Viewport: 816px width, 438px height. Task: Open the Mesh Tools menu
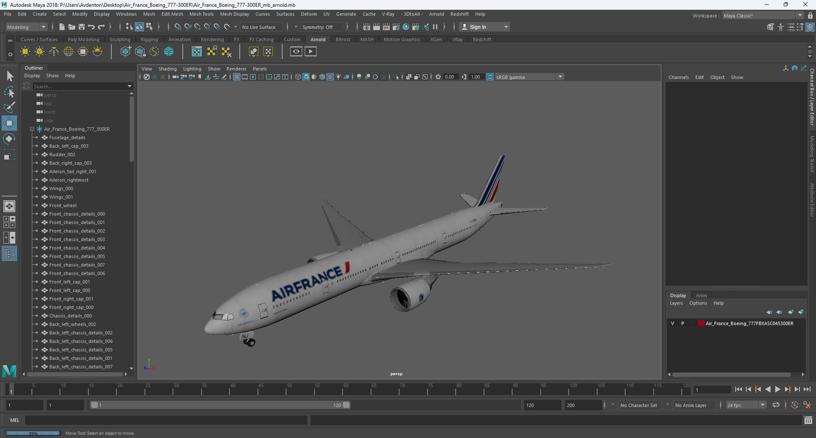point(201,14)
